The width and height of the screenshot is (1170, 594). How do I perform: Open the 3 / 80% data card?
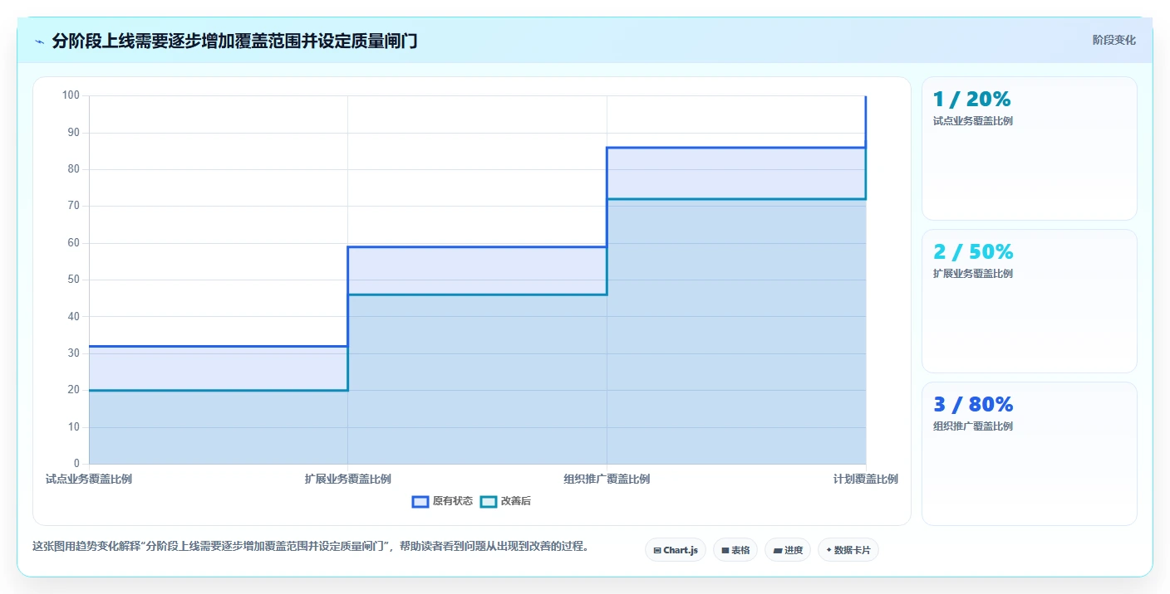[x=1030, y=454]
